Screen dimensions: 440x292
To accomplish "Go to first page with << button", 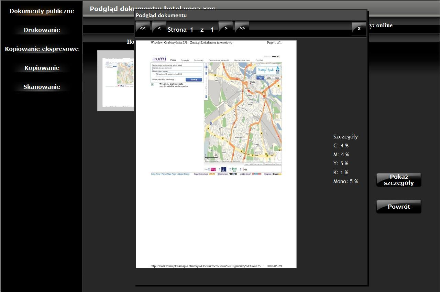I will click(x=143, y=29).
